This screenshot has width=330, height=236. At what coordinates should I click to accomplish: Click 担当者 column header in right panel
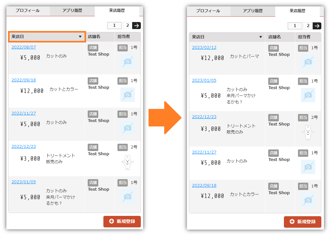pos(308,37)
